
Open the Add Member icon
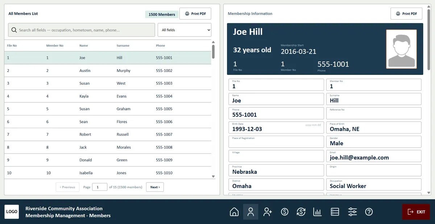[x=268, y=212]
